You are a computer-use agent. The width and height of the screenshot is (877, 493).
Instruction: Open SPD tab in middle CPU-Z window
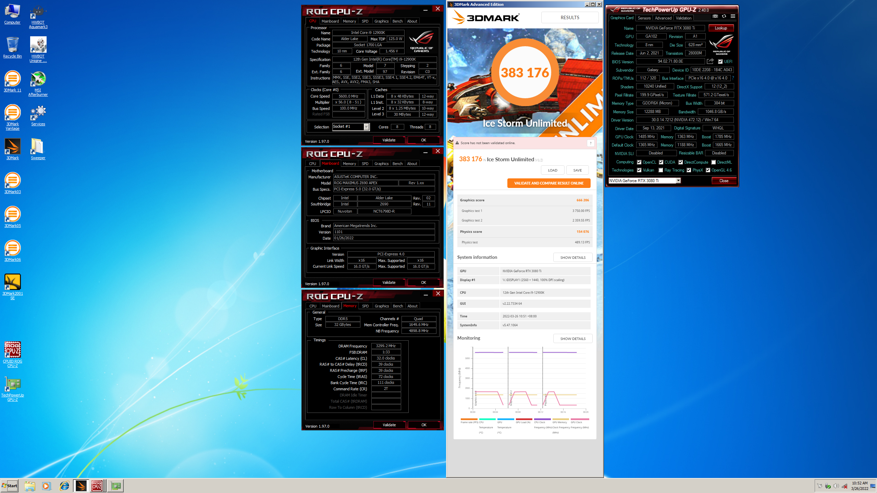tap(365, 164)
